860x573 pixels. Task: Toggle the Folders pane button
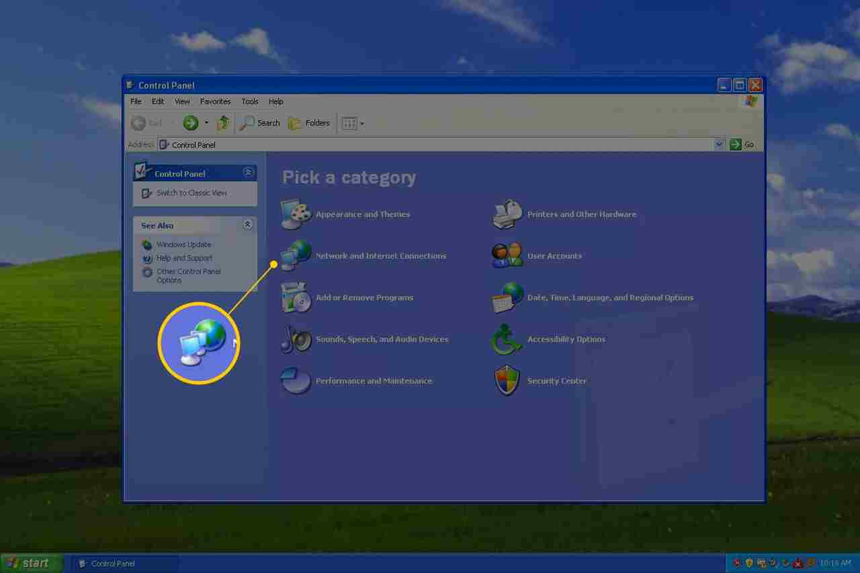(309, 123)
